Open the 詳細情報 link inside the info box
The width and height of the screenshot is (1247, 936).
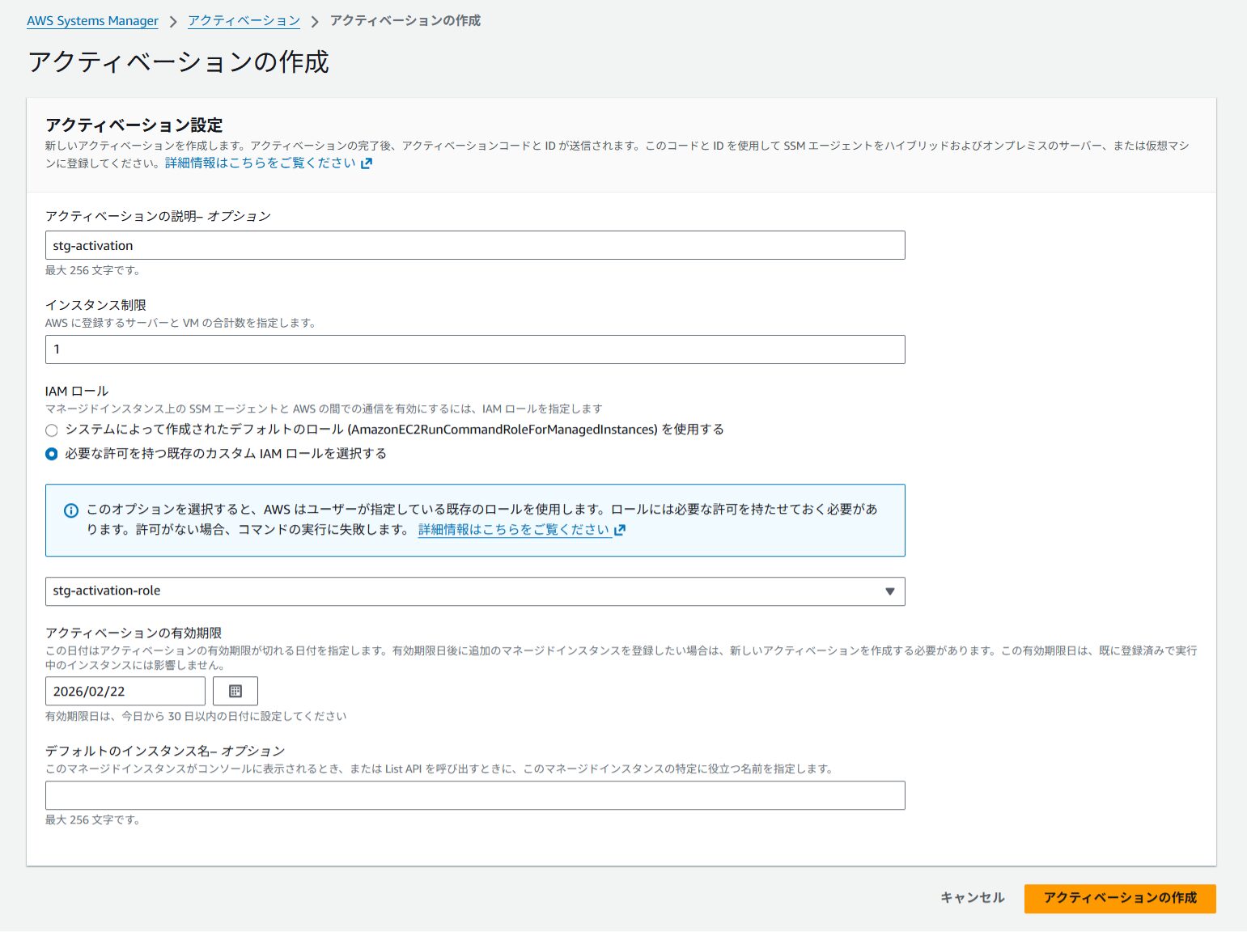[513, 530]
